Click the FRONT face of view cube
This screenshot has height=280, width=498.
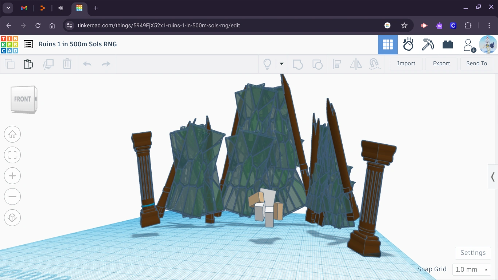(x=22, y=99)
